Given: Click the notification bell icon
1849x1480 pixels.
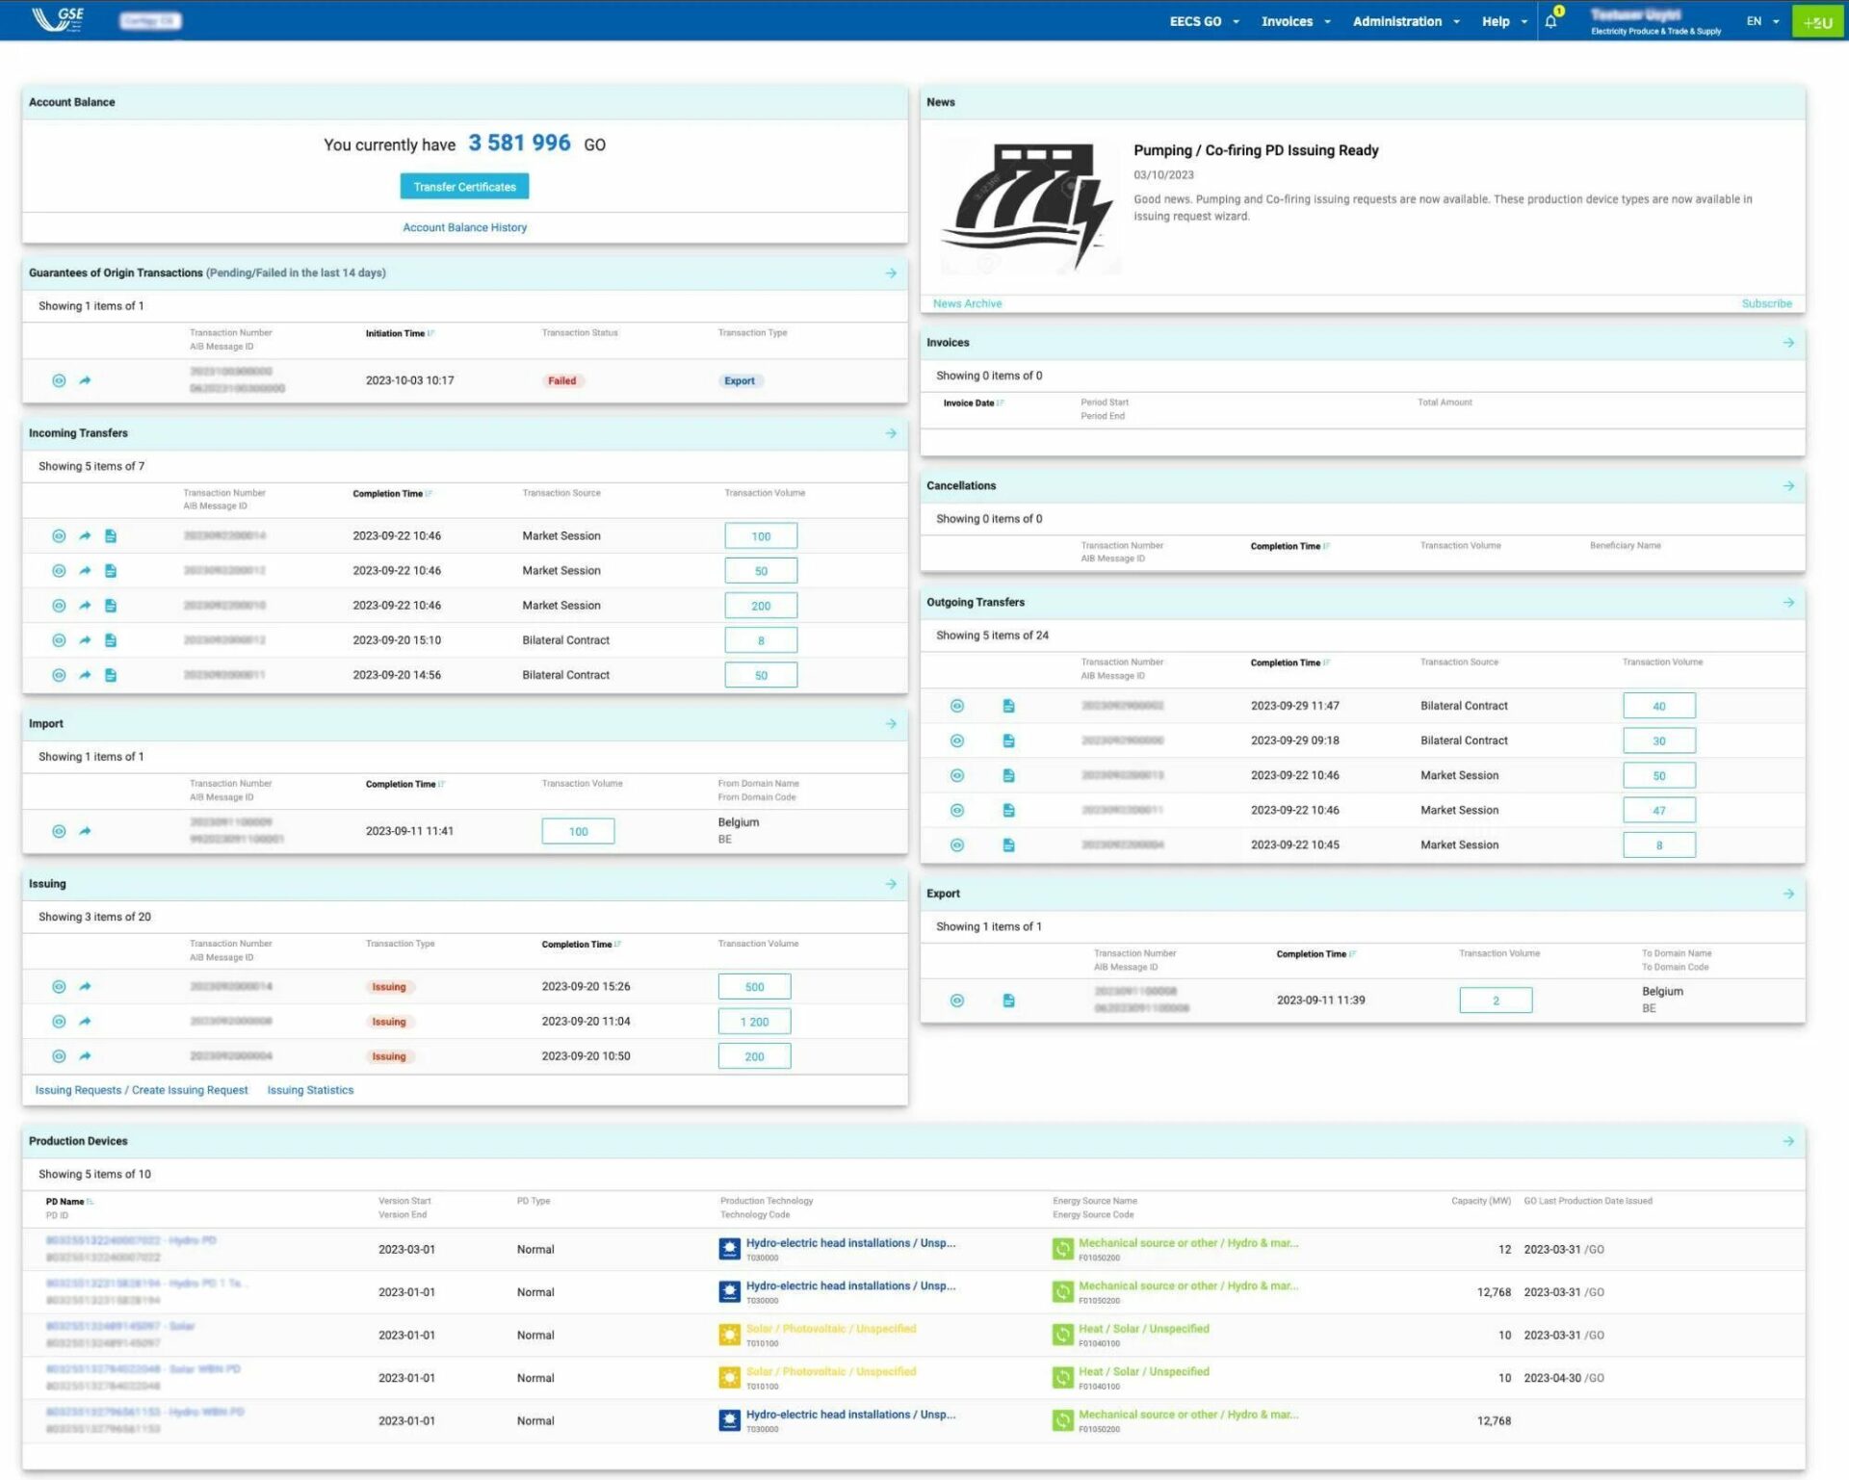Looking at the screenshot, I should coord(1550,21).
